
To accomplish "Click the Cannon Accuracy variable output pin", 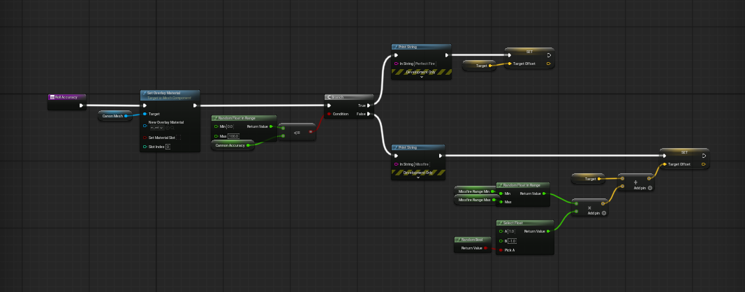I will click(x=248, y=145).
